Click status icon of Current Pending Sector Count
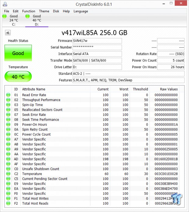 point(8,179)
